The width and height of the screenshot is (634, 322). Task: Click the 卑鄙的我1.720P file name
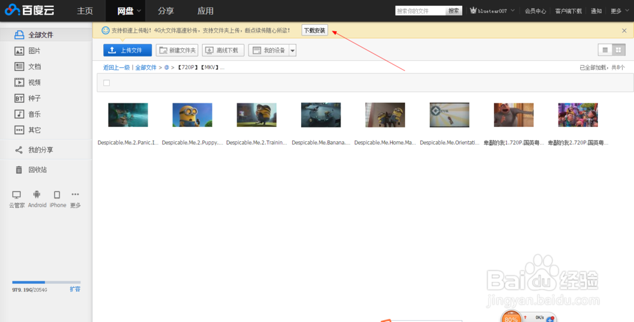(x=514, y=143)
